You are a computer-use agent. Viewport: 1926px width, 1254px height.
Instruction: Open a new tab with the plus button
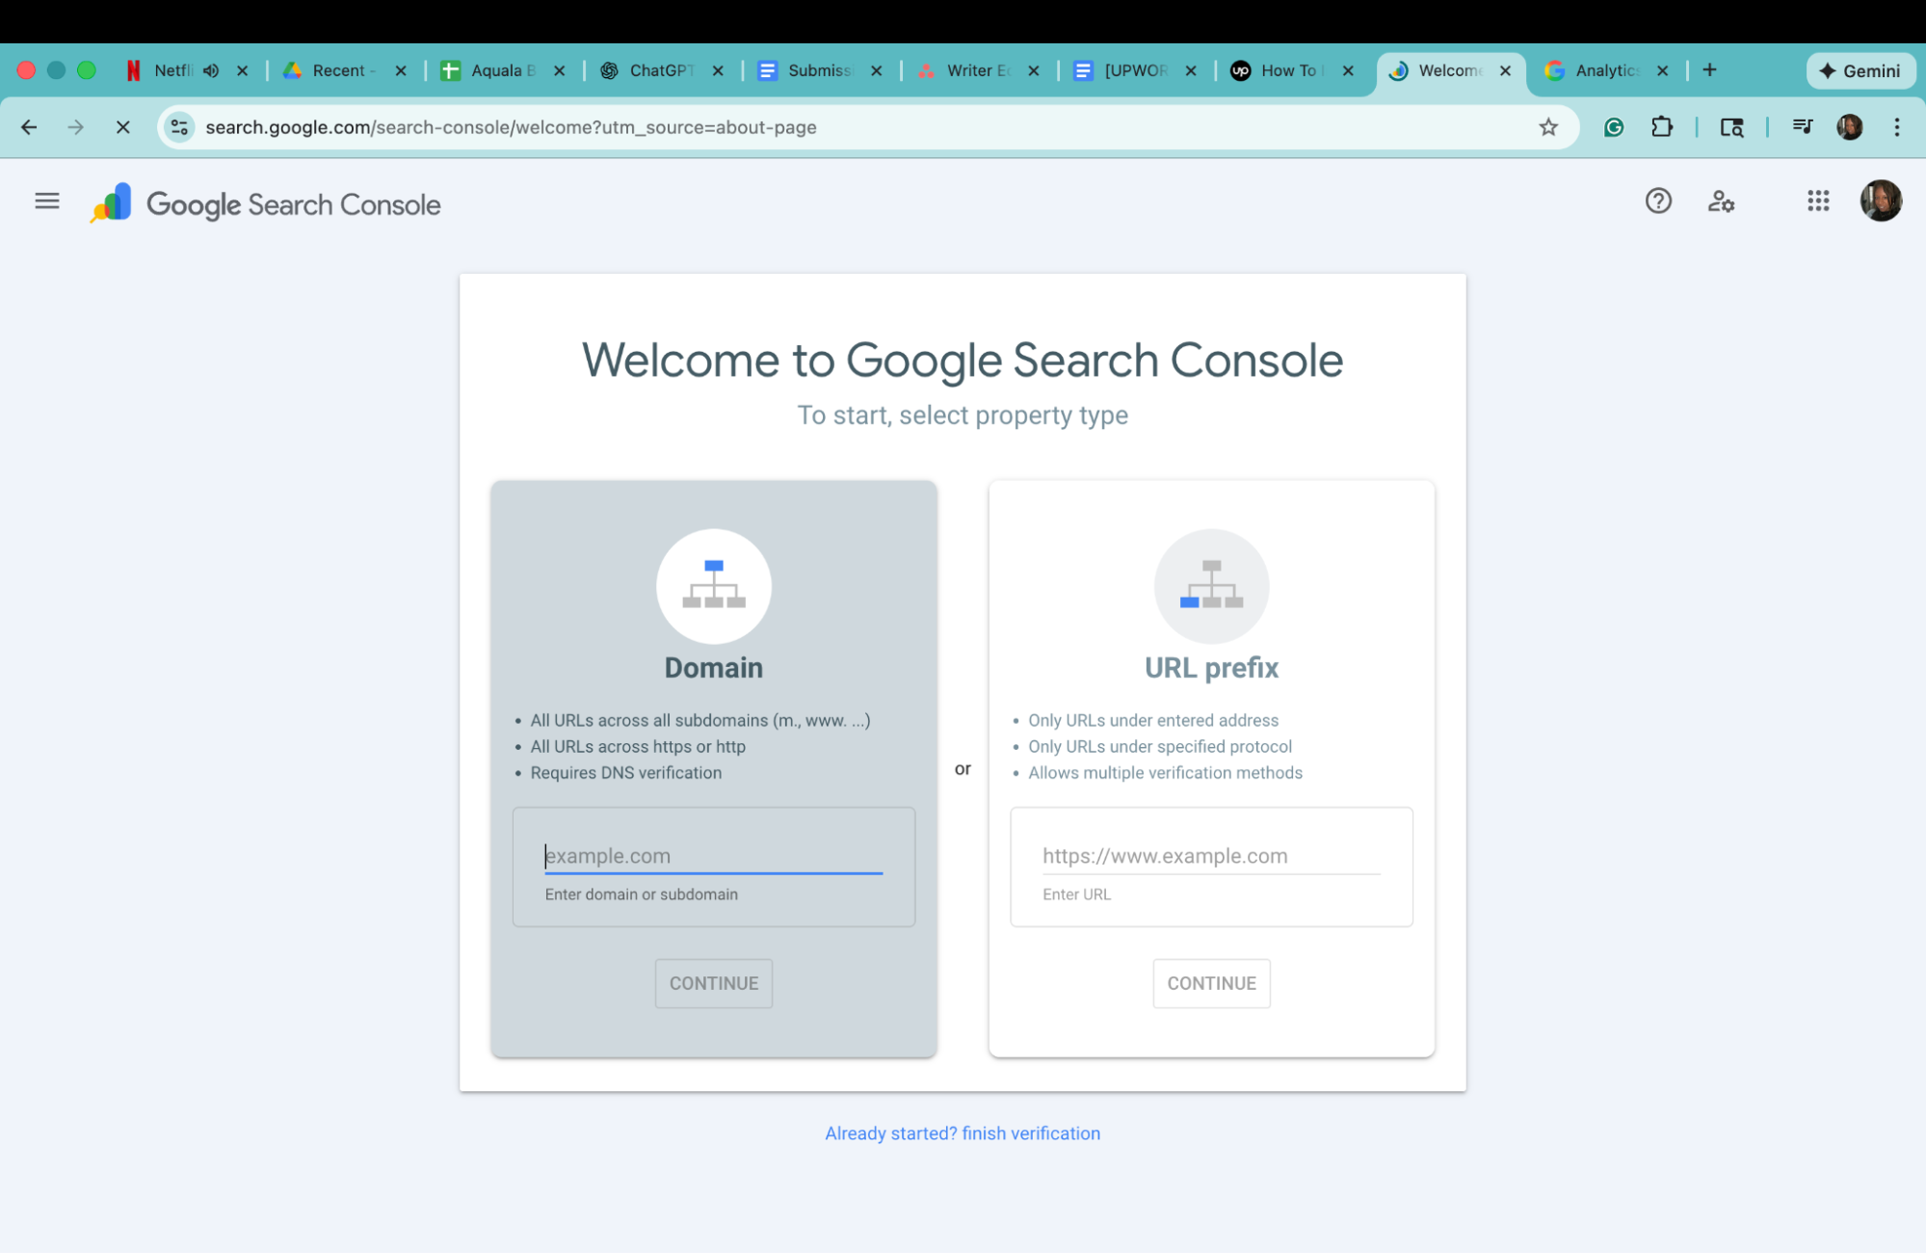pyautogui.click(x=1709, y=70)
